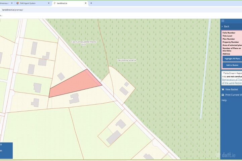Click the View Basket label
Viewport: 242px width, 161px height.
click(x=232, y=90)
